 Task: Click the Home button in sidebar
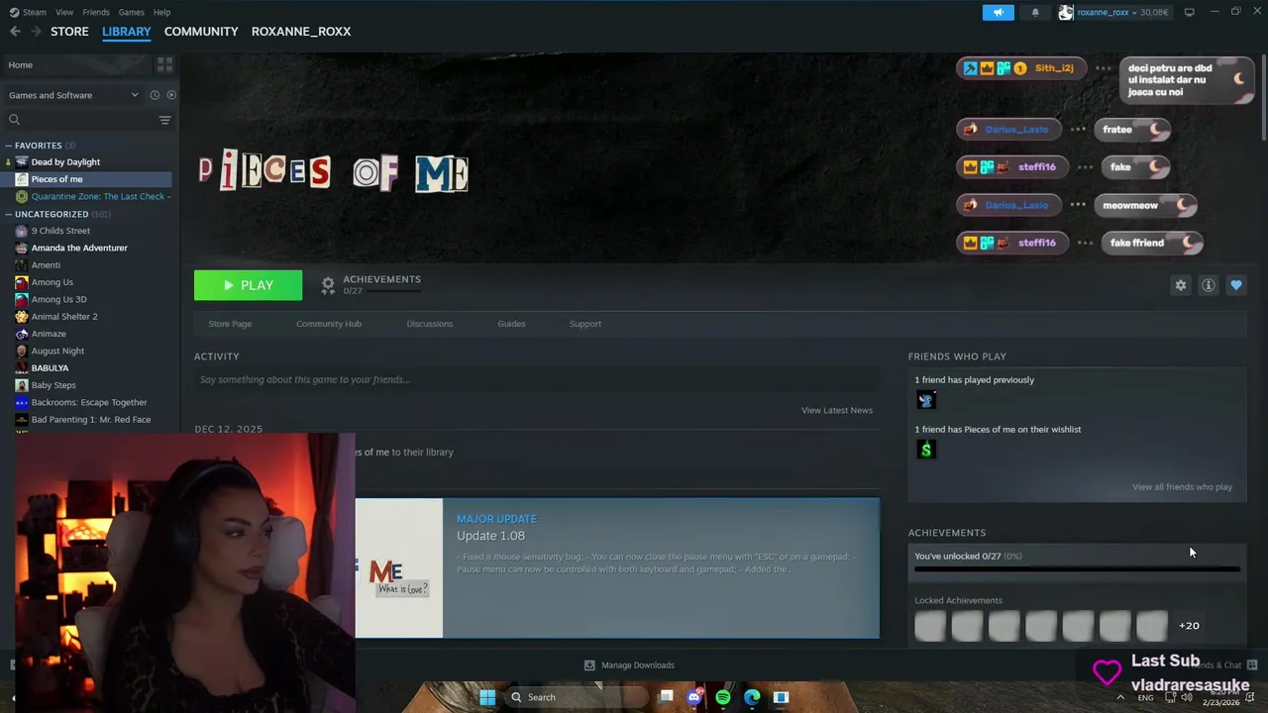point(75,64)
